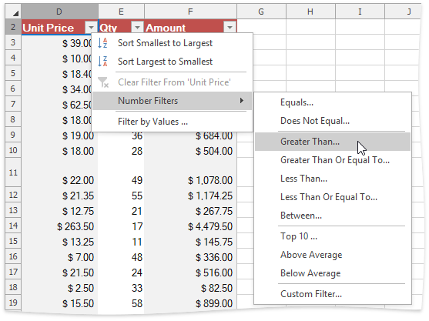
Task: Expand the Number Filters submenu arrow
Action: [x=242, y=101]
